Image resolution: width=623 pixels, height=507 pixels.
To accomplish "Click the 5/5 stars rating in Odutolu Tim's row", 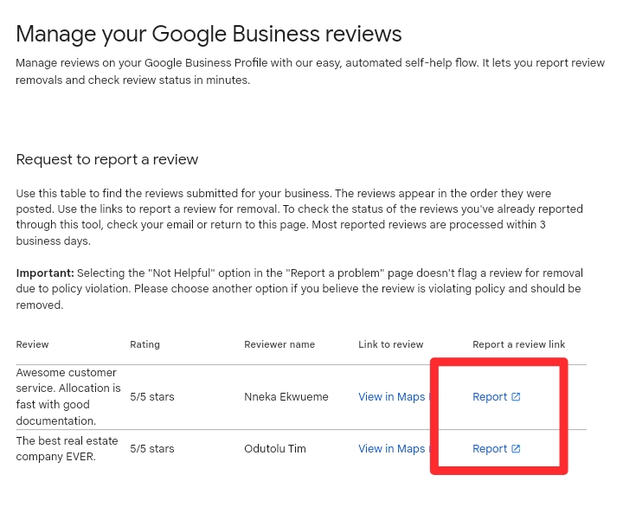I will (152, 448).
